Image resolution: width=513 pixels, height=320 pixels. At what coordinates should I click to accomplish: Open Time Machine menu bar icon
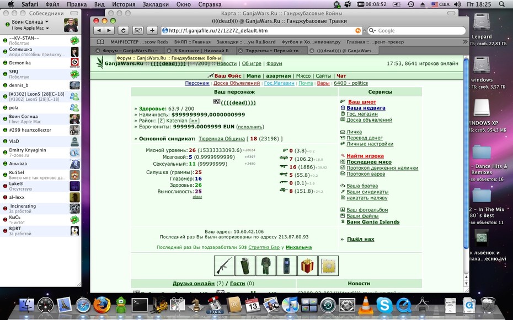[410, 4]
